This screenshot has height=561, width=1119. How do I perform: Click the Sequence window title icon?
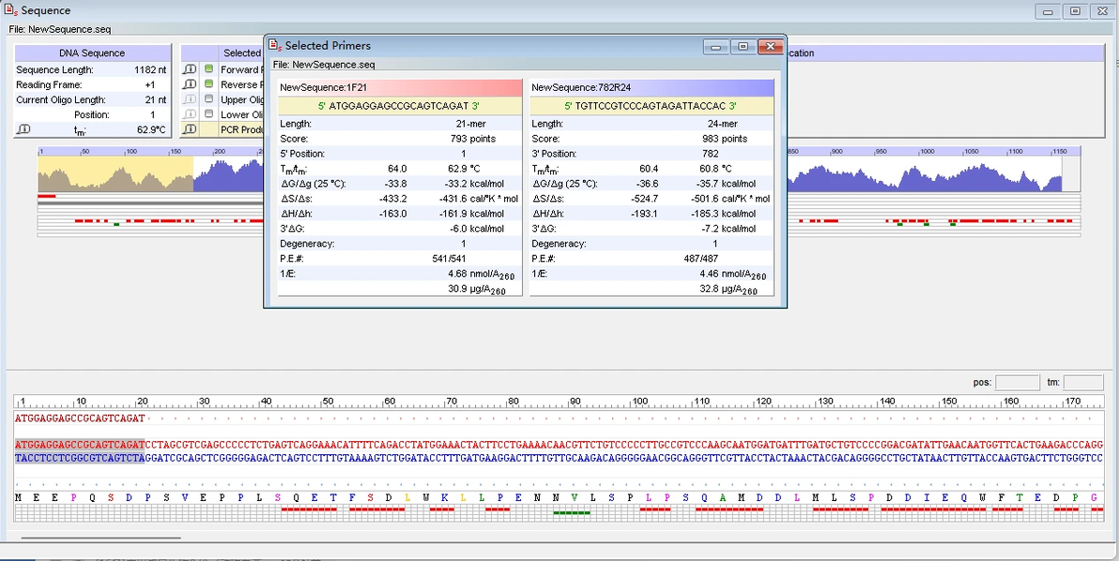click(10, 10)
